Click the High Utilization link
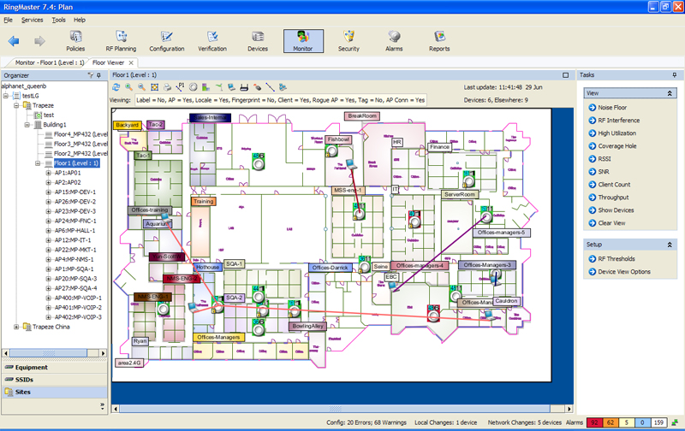The image size is (685, 431). tap(616, 133)
